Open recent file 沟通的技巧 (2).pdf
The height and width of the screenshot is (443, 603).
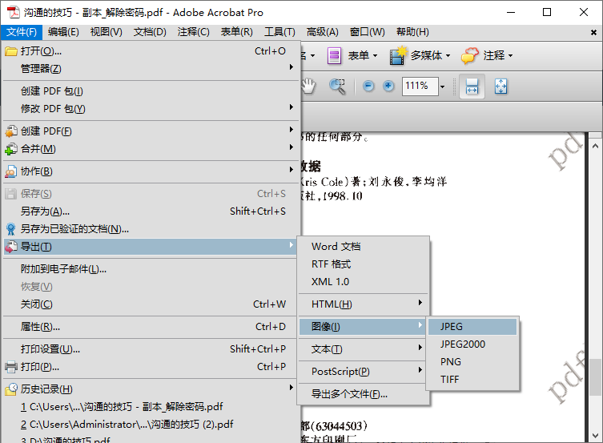pyautogui.click(x=150, y=425)
